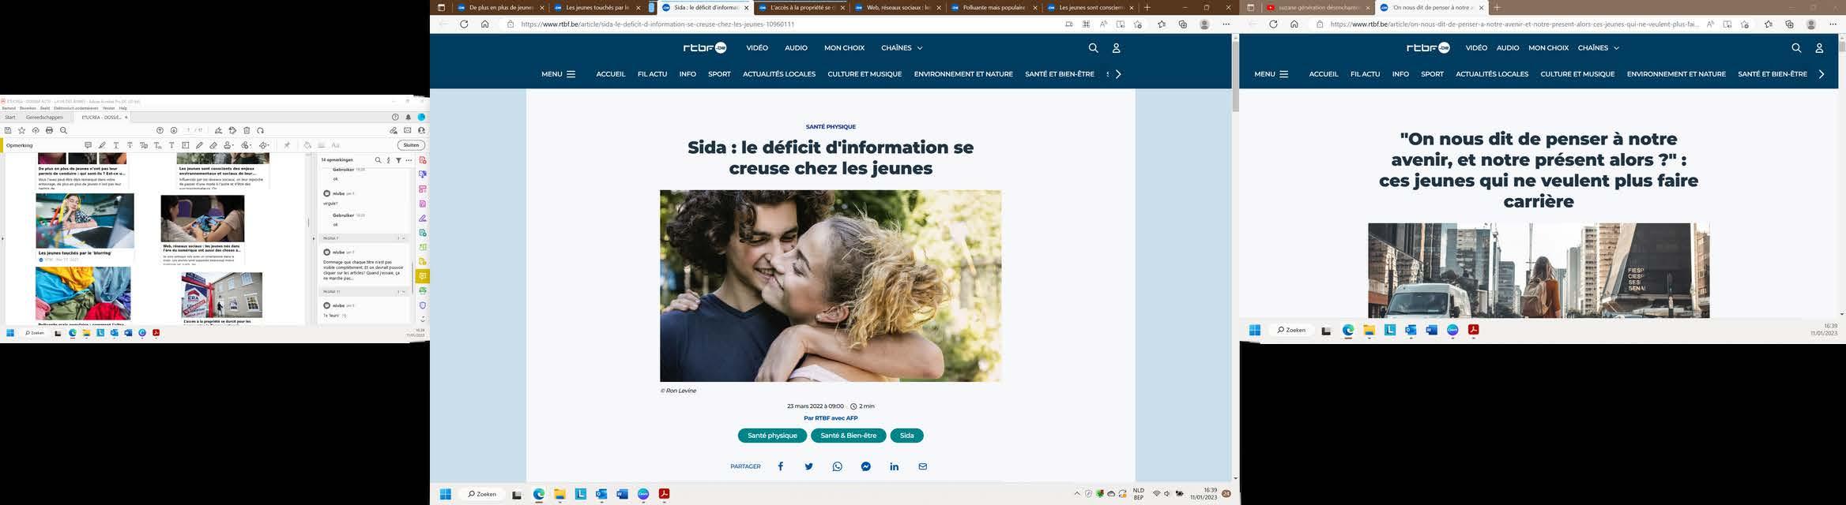
Task: Switch to 'Polluante mais populaire' tab
Action: point(994,7)
